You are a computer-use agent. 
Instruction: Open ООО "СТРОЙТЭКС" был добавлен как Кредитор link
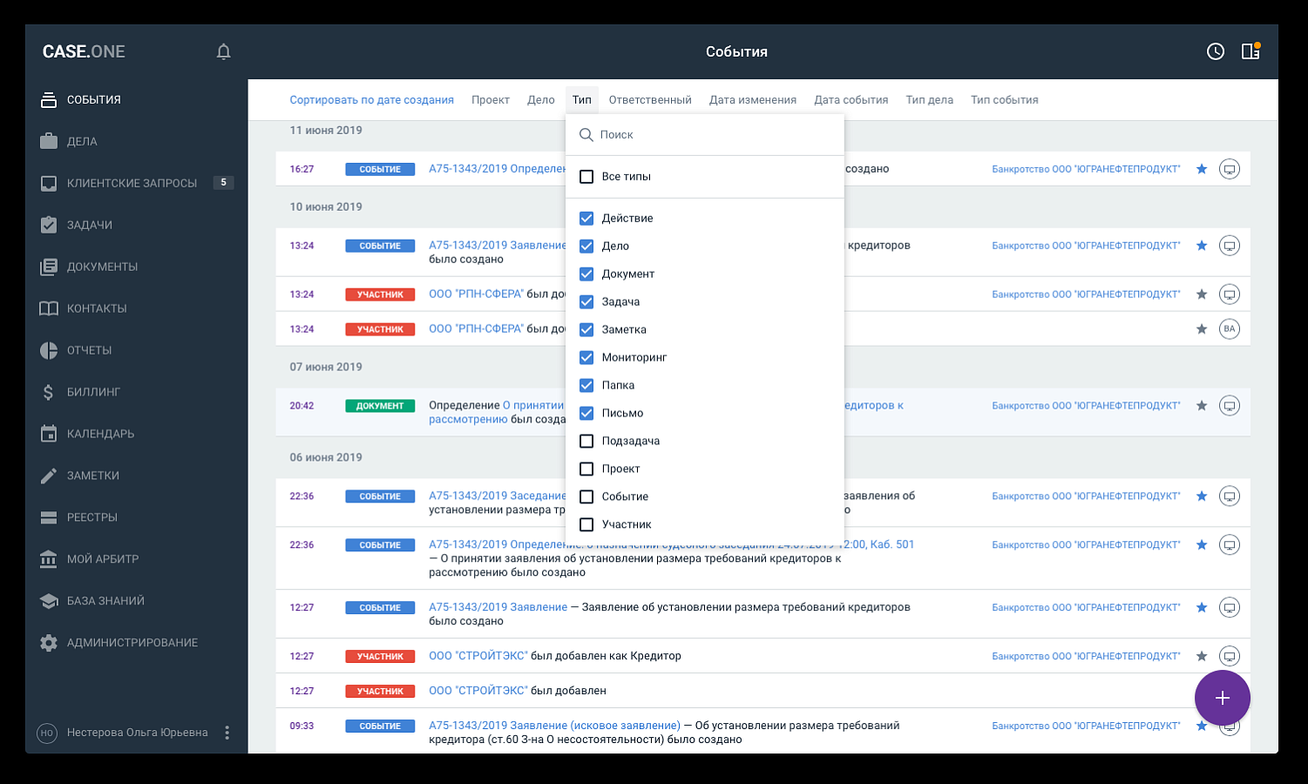(x=478, y=656)
